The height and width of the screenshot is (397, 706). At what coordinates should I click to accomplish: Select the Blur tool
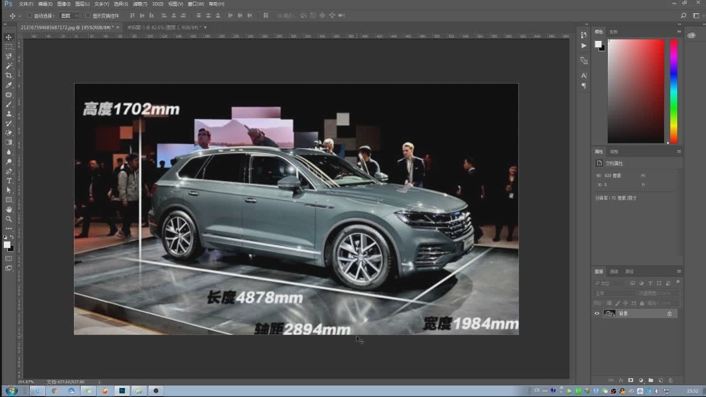click(9, 152)
